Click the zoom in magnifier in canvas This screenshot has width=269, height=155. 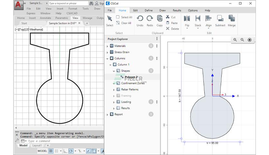[235, 40]
